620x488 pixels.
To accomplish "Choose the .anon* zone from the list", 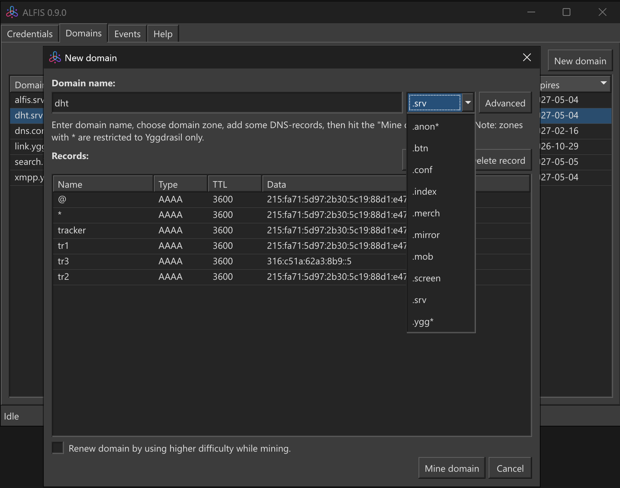I will pos(441,126).
